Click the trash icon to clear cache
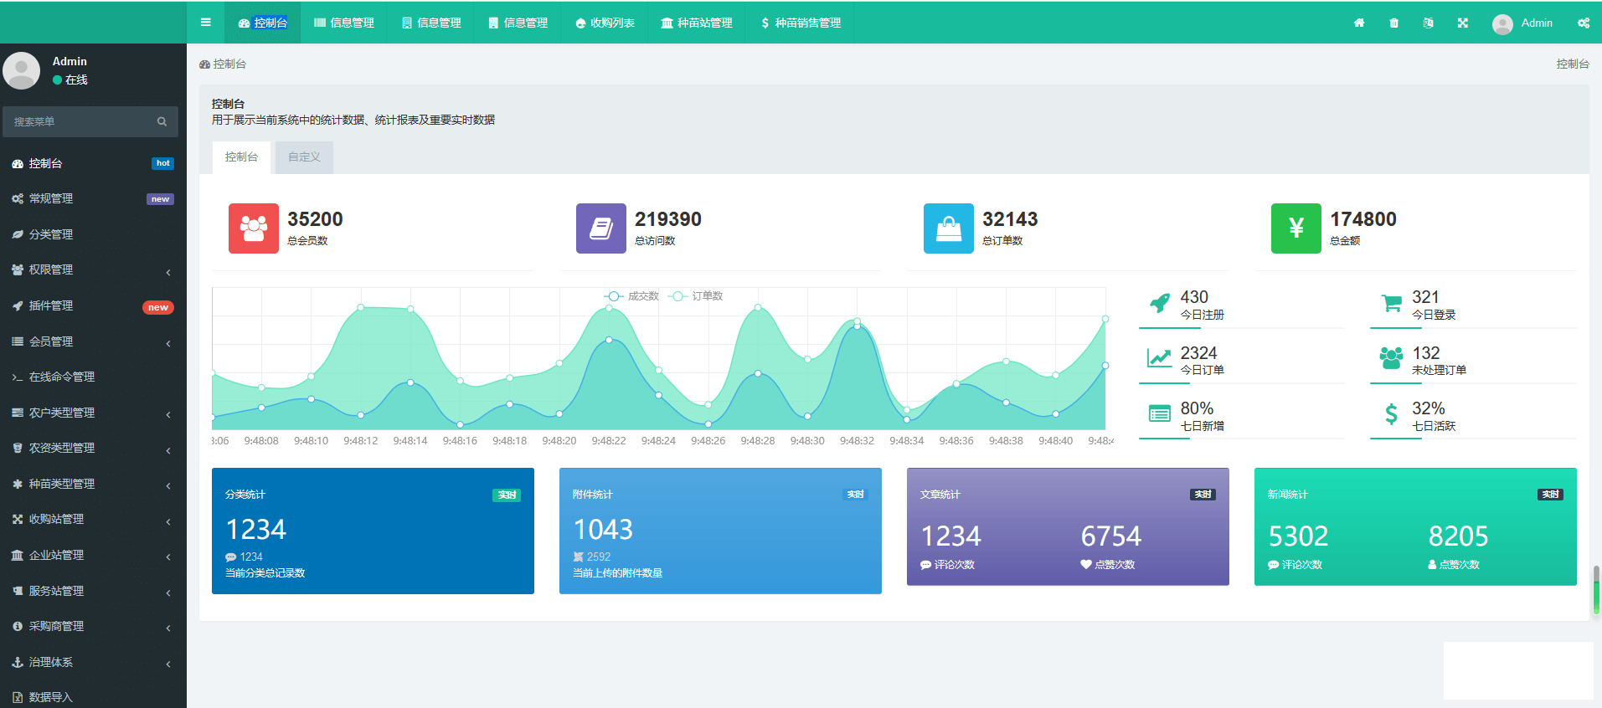Viewport: 1602px width, 708px height. pyautogui.click(x=1393, y=23)
